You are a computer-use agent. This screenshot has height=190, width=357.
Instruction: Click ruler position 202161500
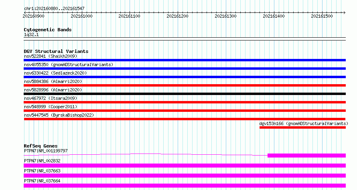(x=322, y=16)
